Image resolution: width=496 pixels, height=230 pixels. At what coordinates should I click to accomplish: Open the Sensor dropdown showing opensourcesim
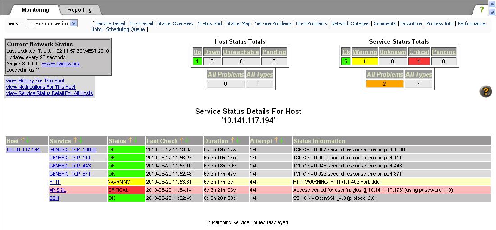click(x=52, y=23)
